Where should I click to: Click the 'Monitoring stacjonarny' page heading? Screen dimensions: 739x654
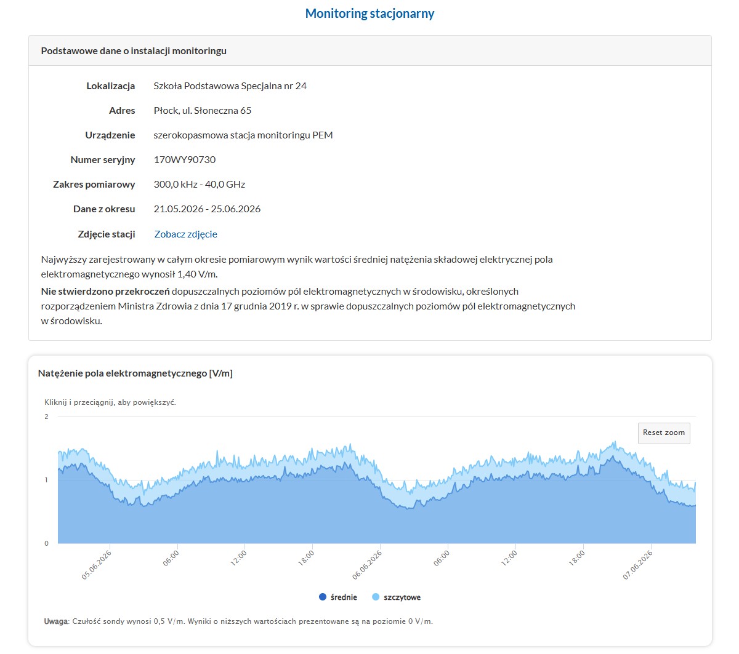369,14
